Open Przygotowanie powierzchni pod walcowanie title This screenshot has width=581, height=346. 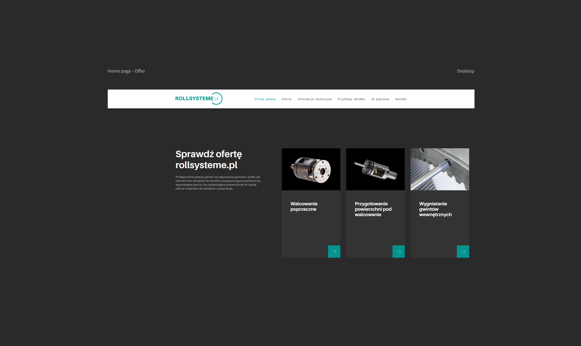pyautogui.click(x=373, y=209)
